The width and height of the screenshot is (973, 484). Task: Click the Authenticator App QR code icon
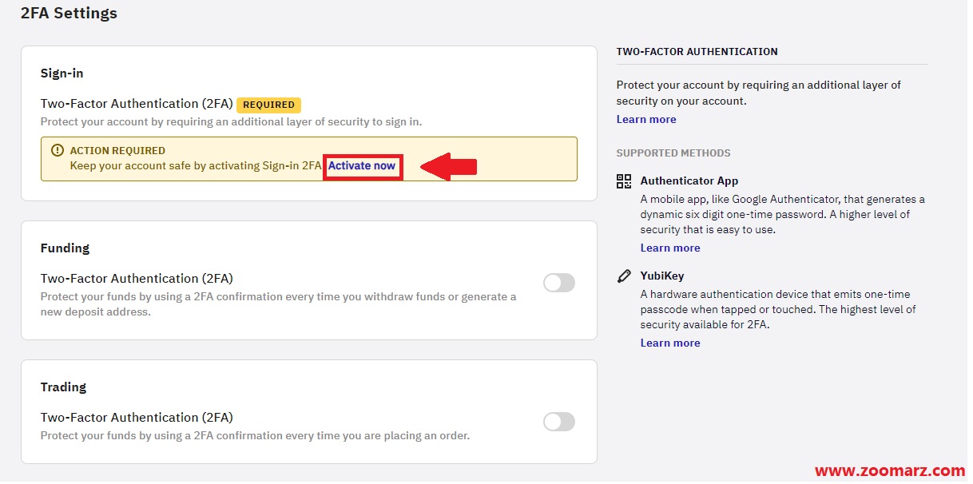click(x=624, y=181)
